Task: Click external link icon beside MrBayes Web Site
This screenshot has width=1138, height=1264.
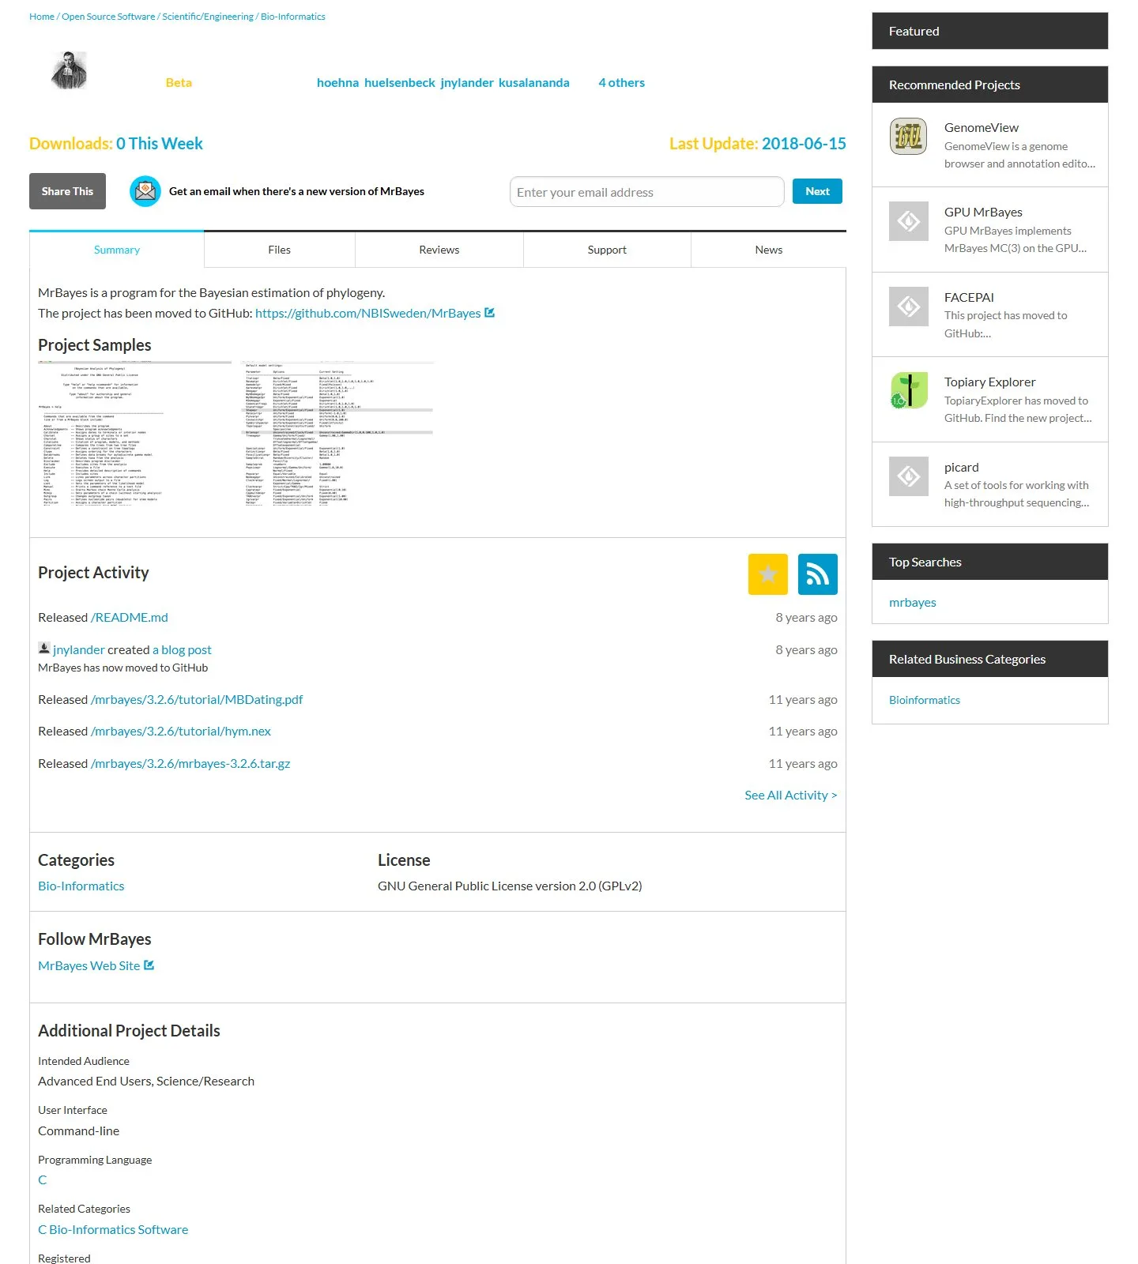Action: 149,965
